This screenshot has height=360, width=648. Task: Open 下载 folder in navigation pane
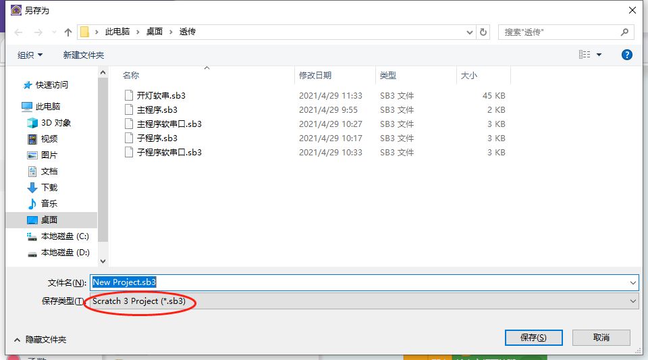coord(49,188)
